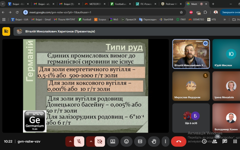Click the presented slide 'Типи руд'
Viewport: 240px width, 150px height.
tap(85, 86)
